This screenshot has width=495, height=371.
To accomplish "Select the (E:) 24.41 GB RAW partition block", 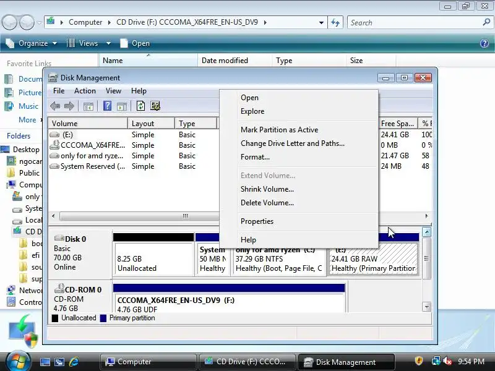I will pos(374,259).
